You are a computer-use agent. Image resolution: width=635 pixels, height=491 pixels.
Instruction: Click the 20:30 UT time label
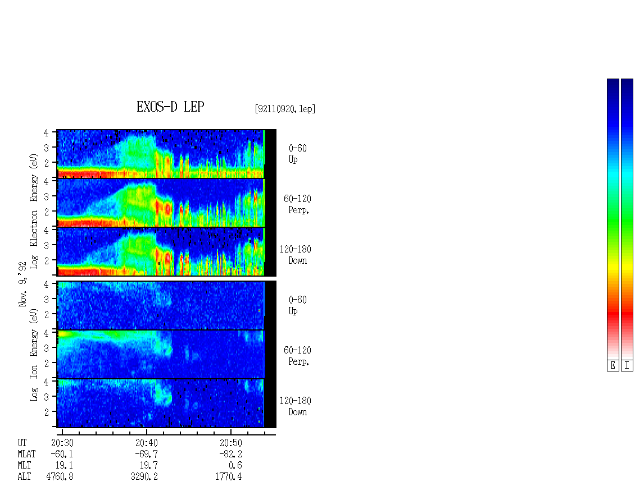(62, 443)
